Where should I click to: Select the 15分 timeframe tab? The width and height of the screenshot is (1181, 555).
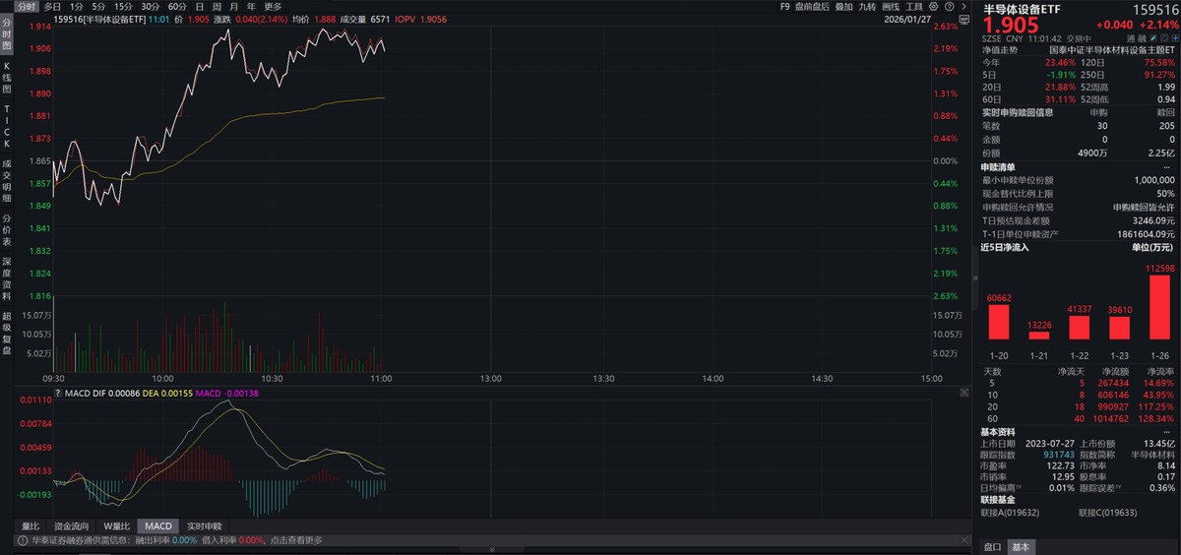(x=123, y=6)
